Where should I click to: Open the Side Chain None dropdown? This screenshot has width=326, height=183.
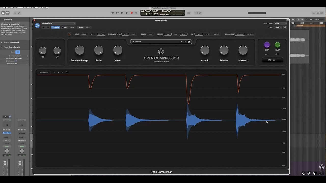pos(280,24)
